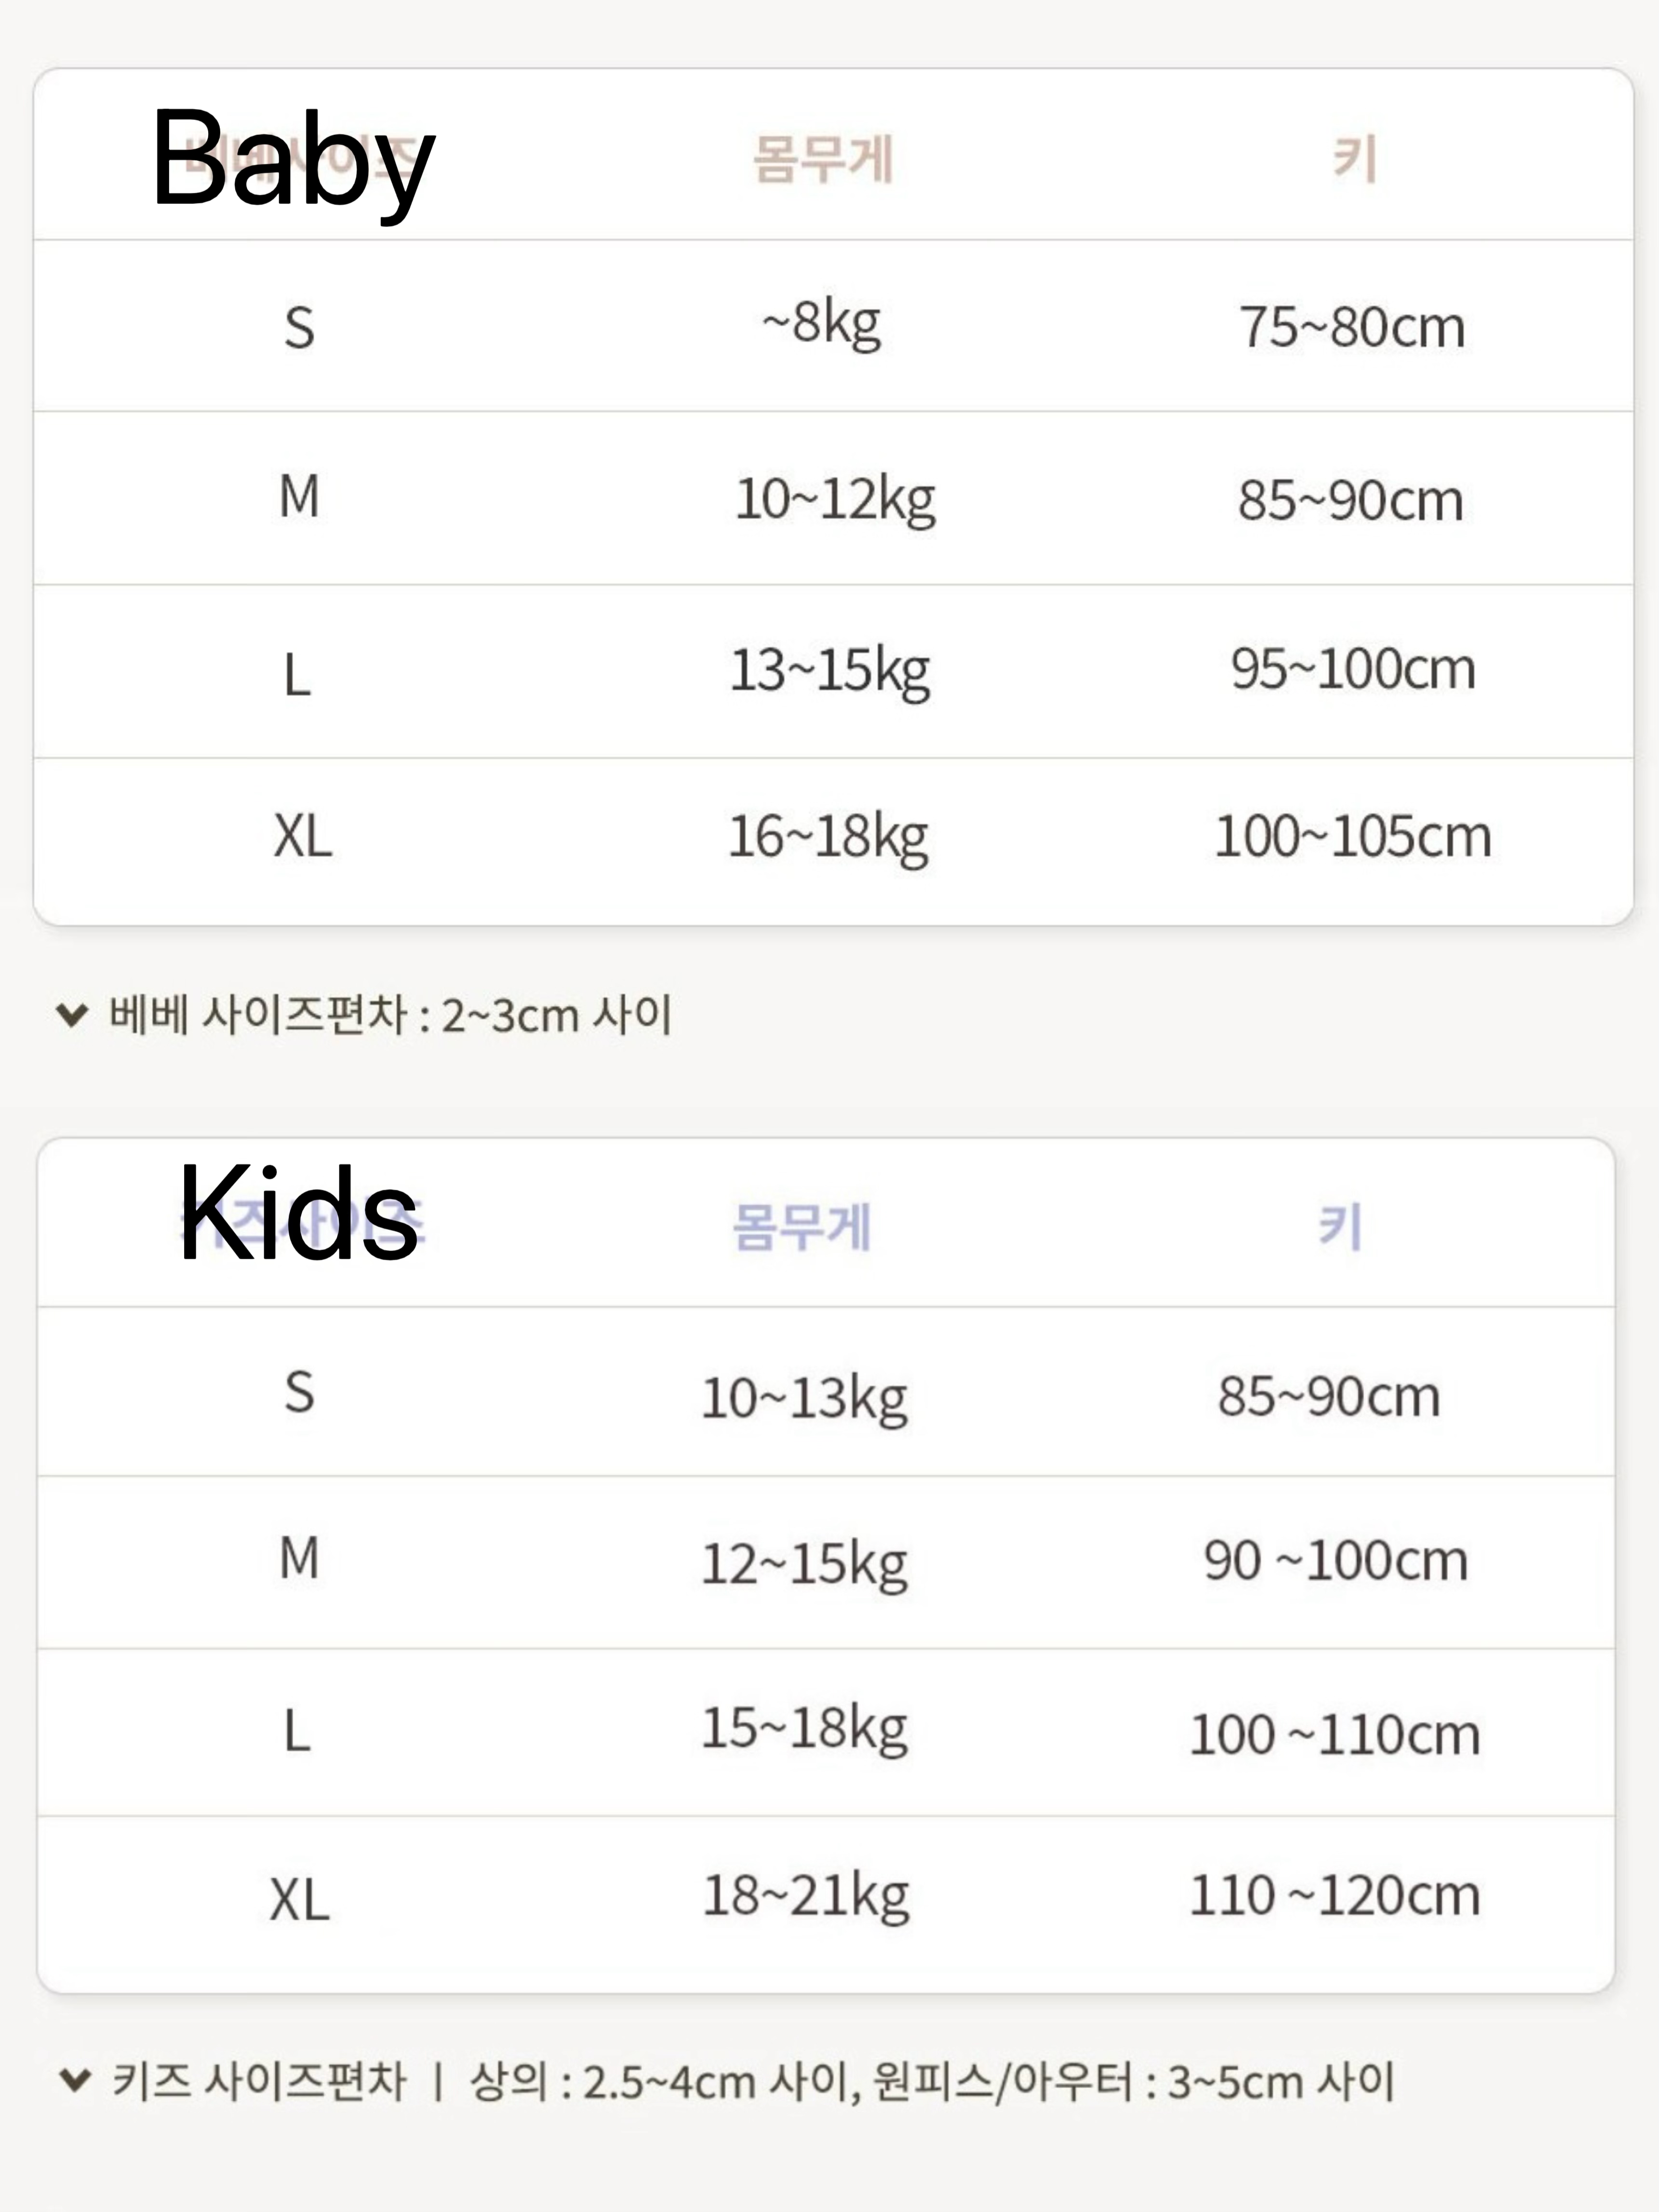
Task: Click the ~8kg weight cell
Action: pos(822,324)
